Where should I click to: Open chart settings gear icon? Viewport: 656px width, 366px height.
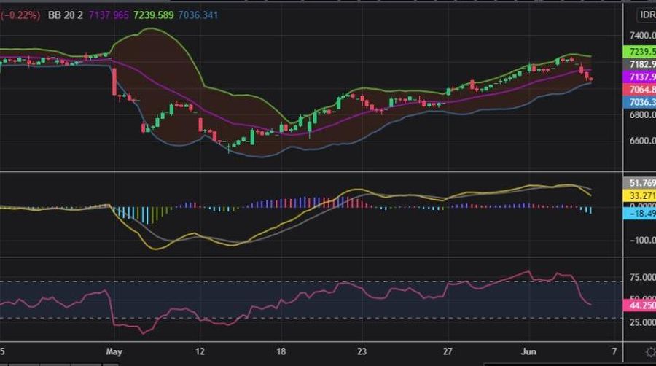click(x=651, y=351)
